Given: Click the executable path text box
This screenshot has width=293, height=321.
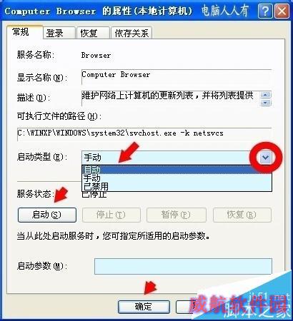Looking at the screenshot, I should pos(144,134).
